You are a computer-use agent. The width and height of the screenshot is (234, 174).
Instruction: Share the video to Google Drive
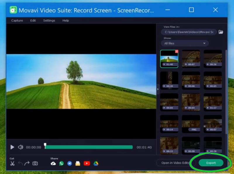[96, 163]
